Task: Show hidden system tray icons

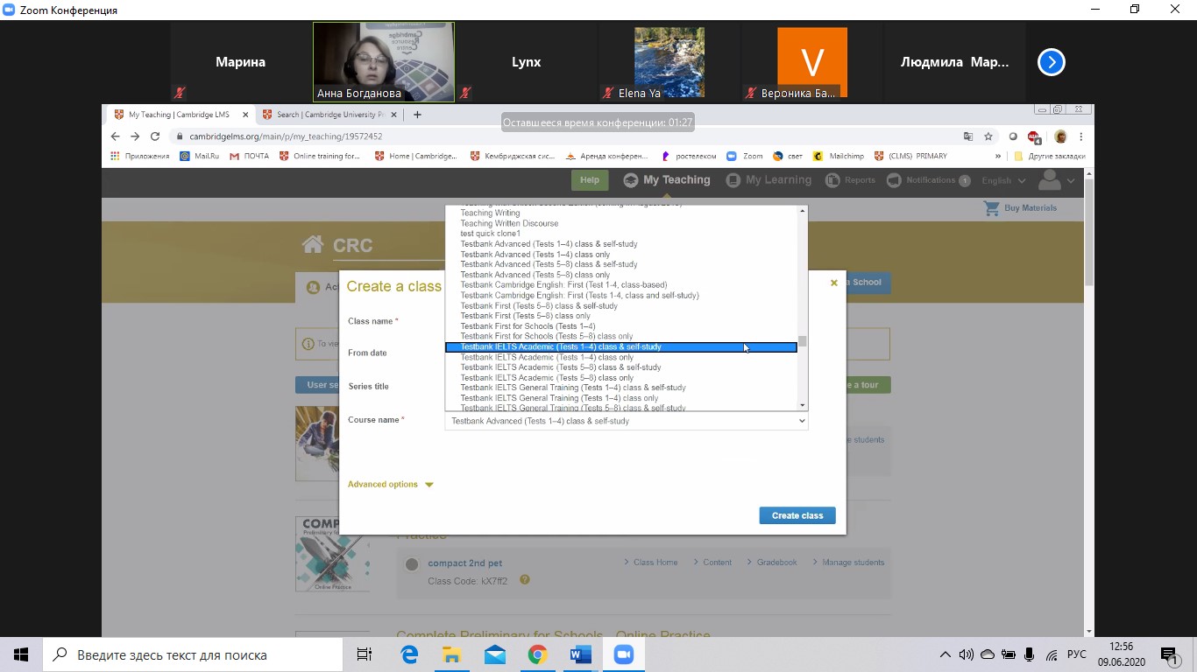Action: pos(945,654)
